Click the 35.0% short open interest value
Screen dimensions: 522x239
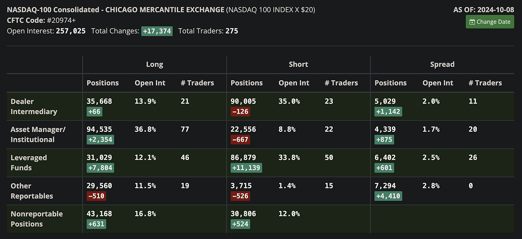(x=289, y=101)
